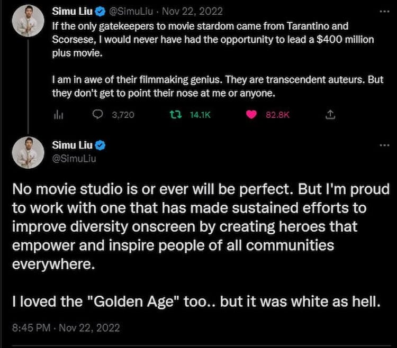Viewport: 397px width, 348px height.
Task: Click the @SimuLiu handle below the lower name
Action: (x=75, y=158)
